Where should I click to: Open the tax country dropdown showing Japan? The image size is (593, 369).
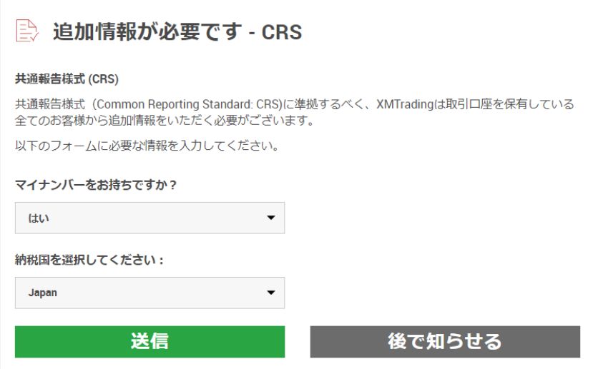coord(150,293)
